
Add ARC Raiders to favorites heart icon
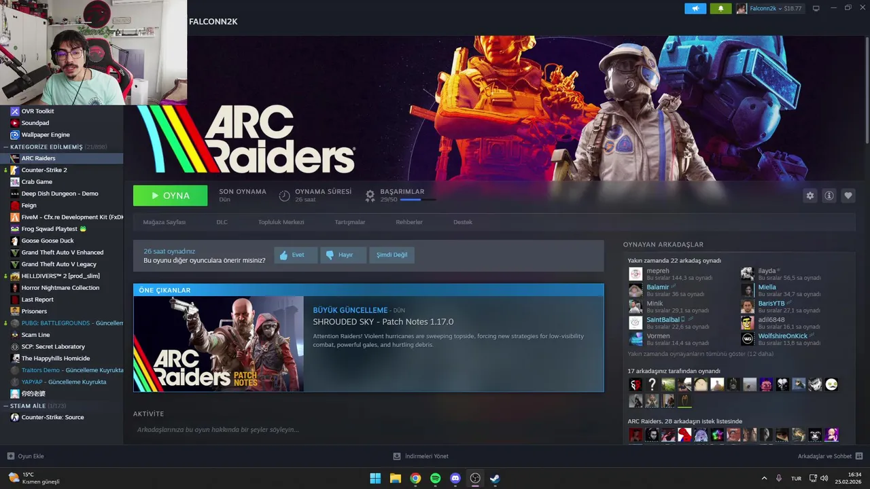(848, 196)
